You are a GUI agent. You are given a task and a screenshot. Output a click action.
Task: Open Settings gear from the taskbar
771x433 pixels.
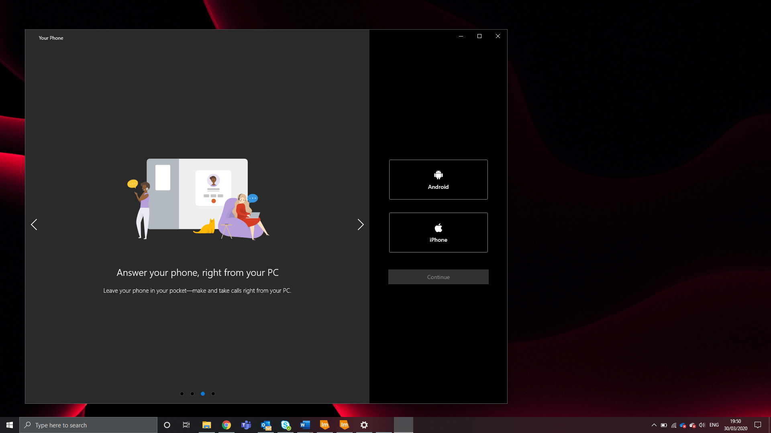tap(364, 425)
